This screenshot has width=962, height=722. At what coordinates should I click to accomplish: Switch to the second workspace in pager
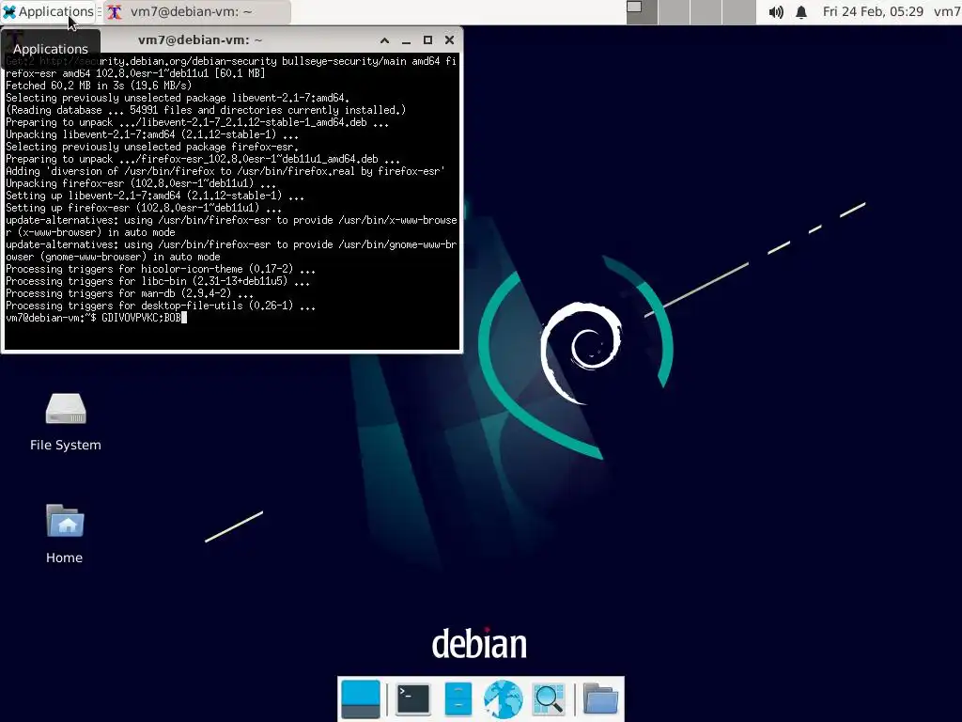[674, 11]
